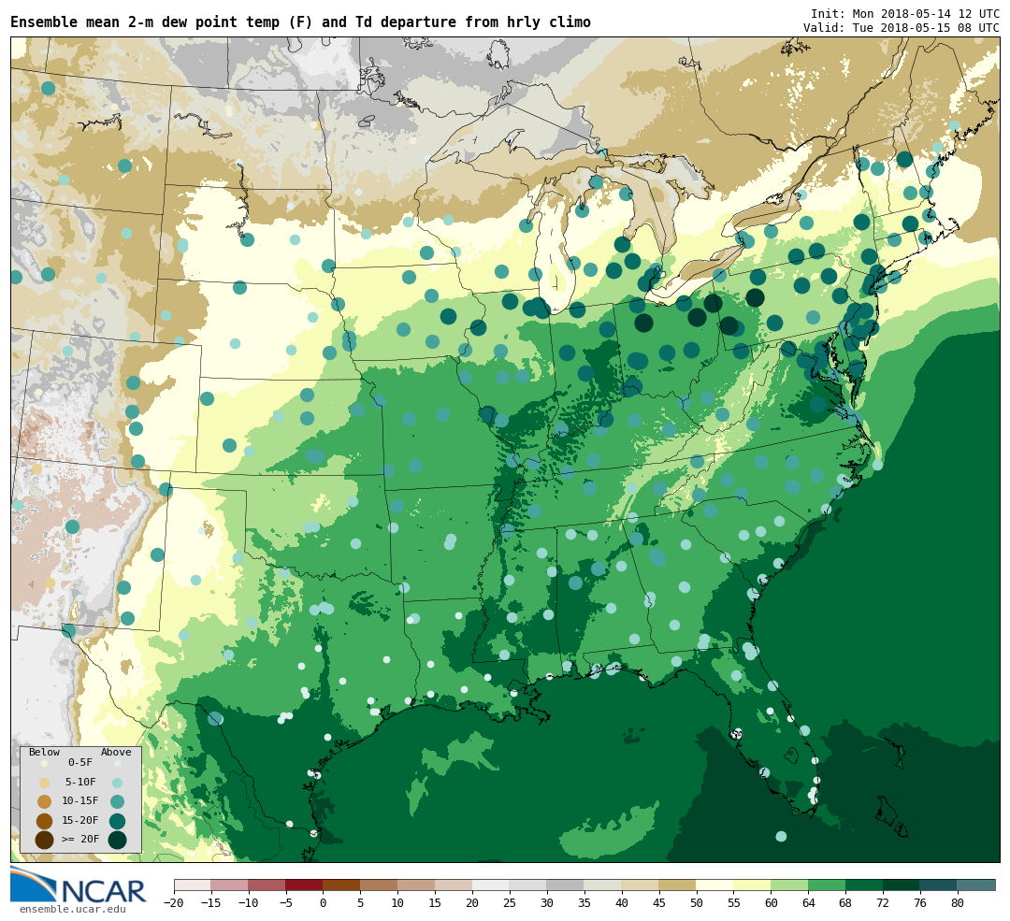Click the 'Init: Mon 2018-05-14 12 UTC' text
Screen dimensions: 1010x921
[x=905, y=13]
